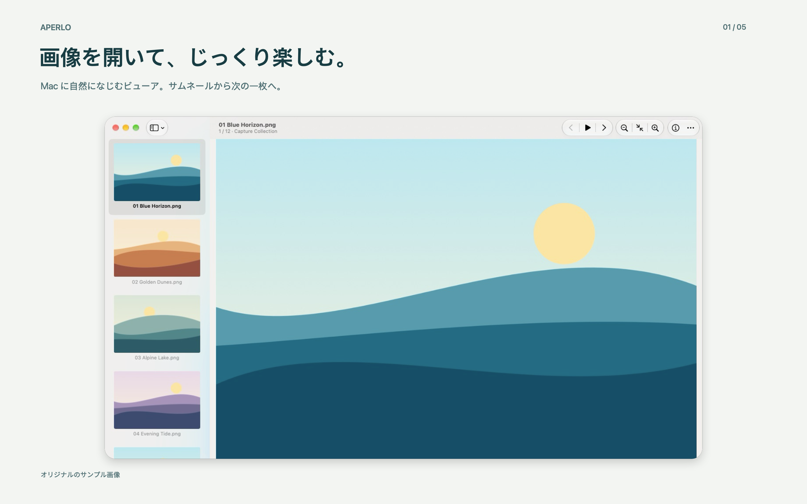Show image info panel
The image size is (807, 504).
[676, 128]
